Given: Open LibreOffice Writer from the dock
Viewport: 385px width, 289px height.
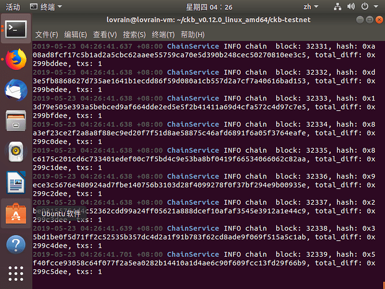Looking at the screenshot, I should [16, 183].
